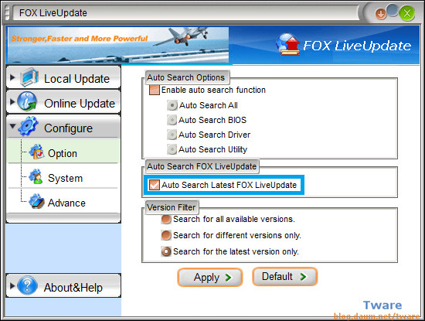Screen dimensions: 425x321
Task: Open the Online Update menu
Action: click(63, 102)
